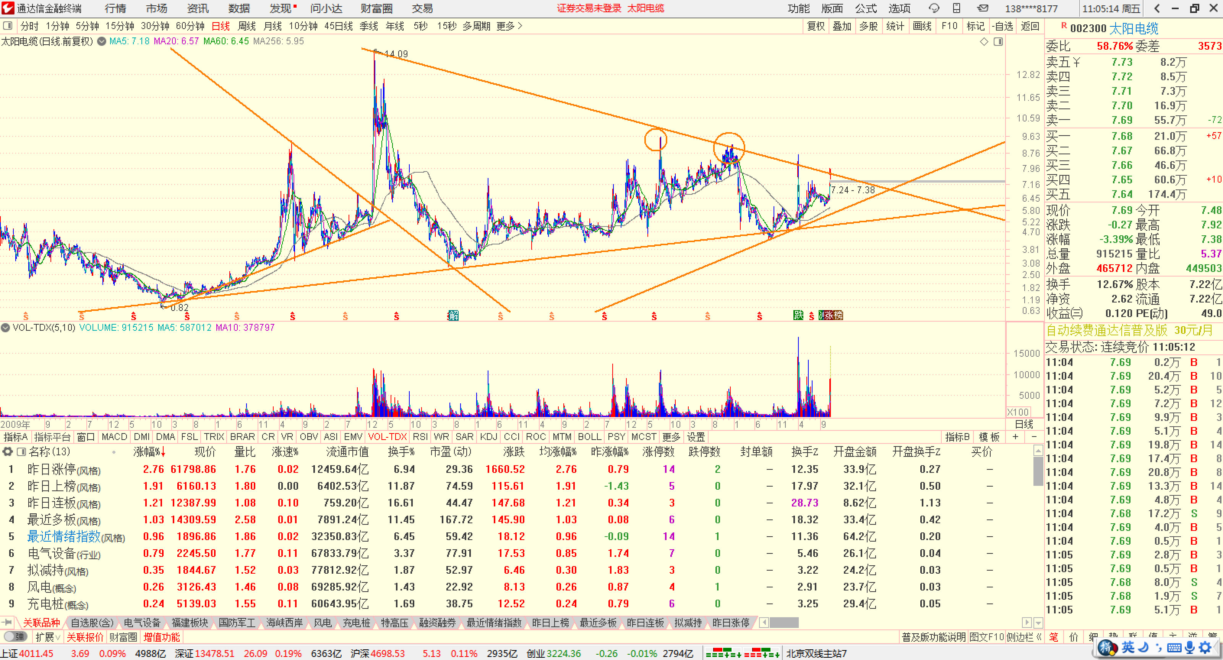Toggle the chart side panel icon near diamond
Viewport: 1223px width, 660px height.
(998, 42)
